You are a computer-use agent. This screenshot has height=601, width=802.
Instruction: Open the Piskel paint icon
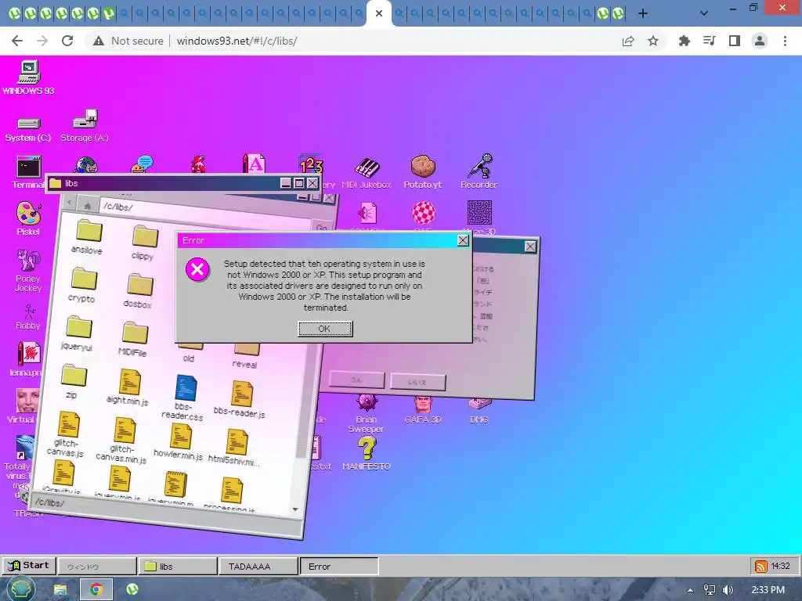point(28,218)
